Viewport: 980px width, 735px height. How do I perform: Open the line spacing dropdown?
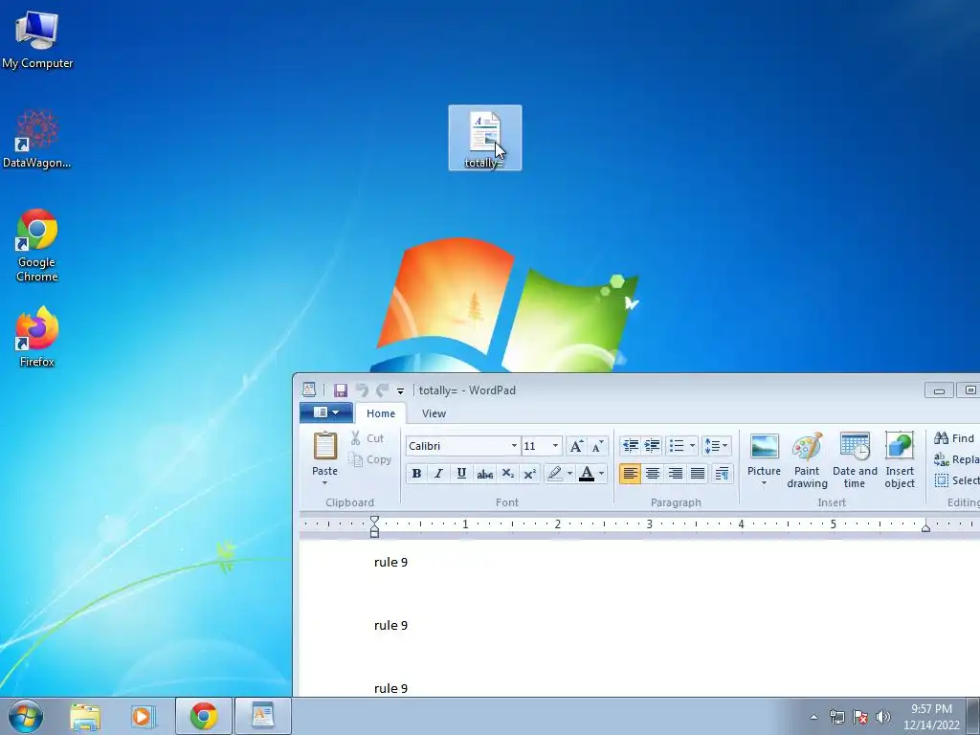point(716,446)
